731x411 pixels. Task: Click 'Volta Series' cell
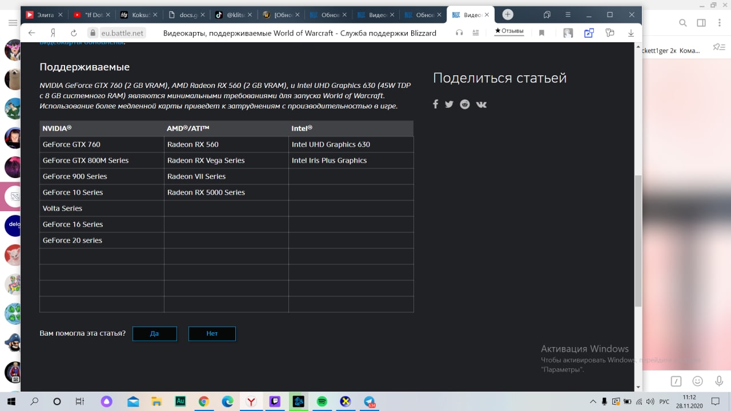[x=102, y=208]
